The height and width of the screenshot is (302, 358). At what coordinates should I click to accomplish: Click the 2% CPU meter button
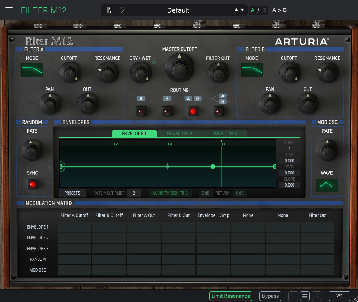[x=339, y=296]
